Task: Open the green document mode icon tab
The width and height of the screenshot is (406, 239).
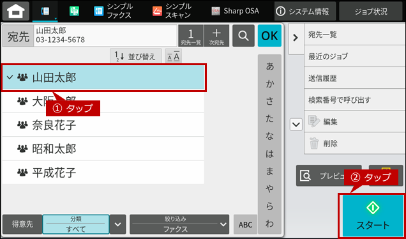Action: click(74, 11)
